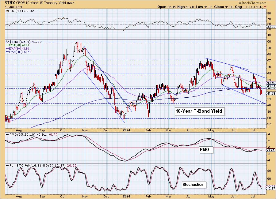This screenshot has width=276, height=199.
Task: Click the CBOE 10-Year US Treasury Yield name
Action: 41,3
